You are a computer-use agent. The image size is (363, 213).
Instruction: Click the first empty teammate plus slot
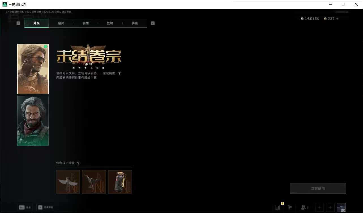click(319, 207)
